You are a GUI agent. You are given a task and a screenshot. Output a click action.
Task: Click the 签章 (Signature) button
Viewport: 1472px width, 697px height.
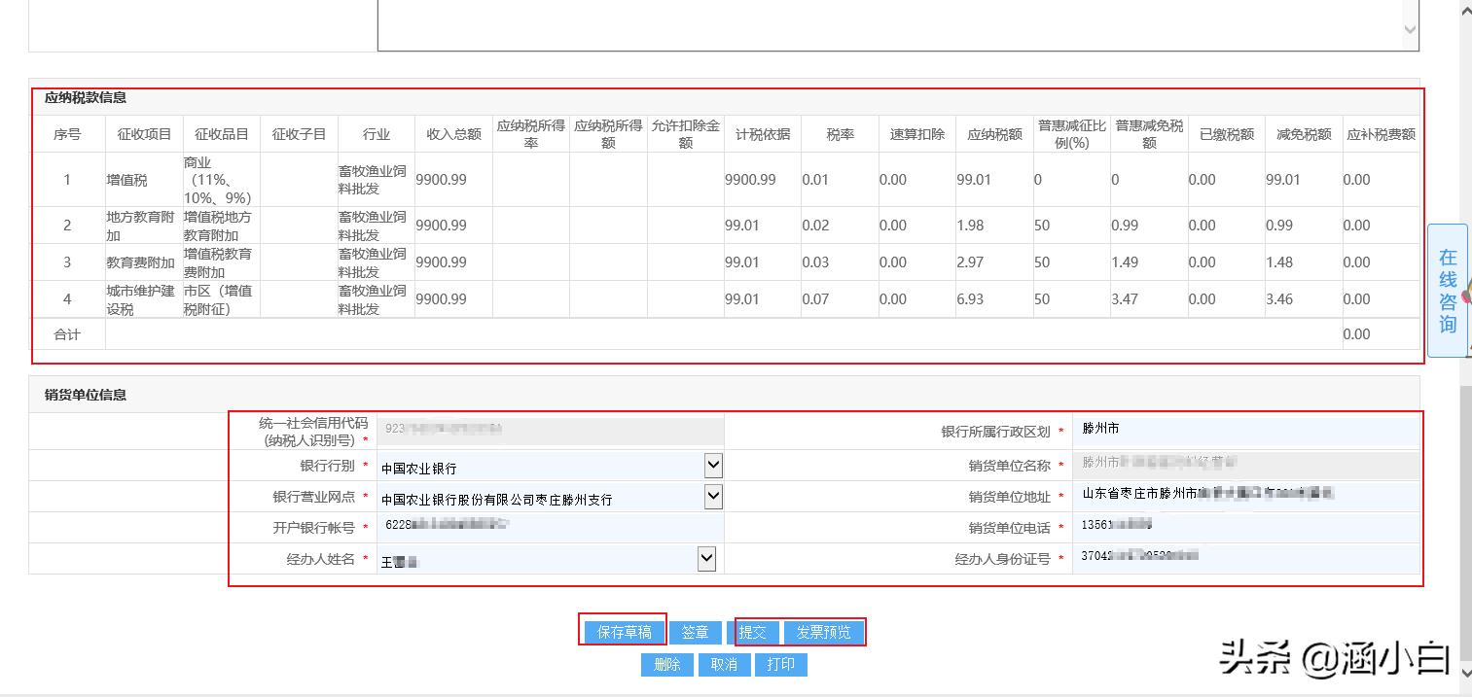tap(695, 631)
